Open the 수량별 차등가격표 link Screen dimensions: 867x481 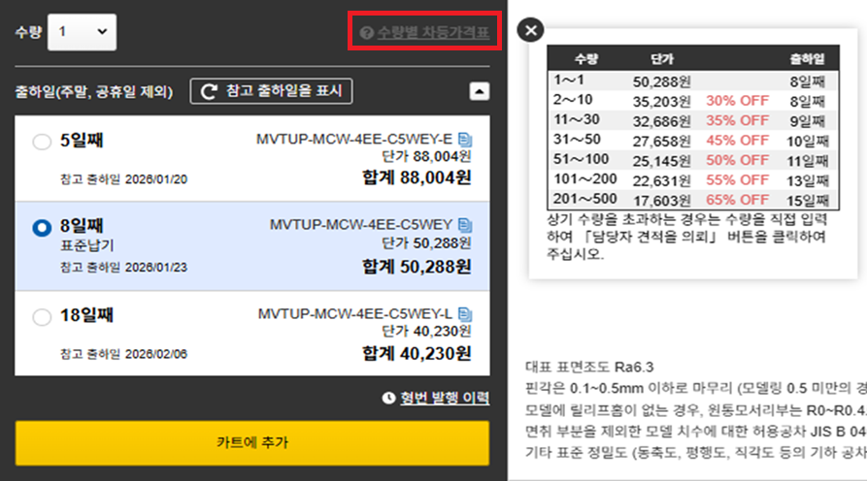tap(433, 33)
